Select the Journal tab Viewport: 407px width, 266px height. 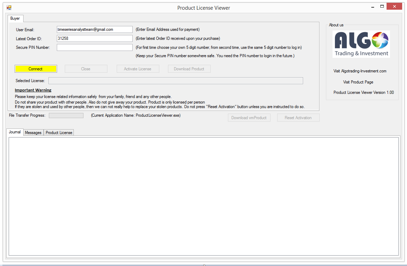click(x=15, y=132)
